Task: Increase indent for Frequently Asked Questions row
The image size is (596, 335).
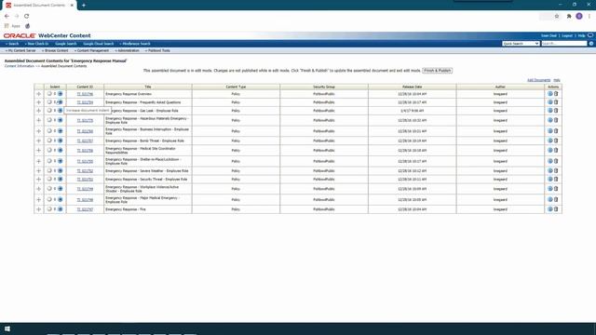Action: [x=60, y=102]
